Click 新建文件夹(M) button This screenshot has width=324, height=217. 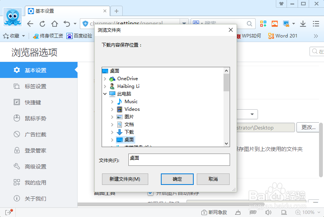pyautogui.click(x=125, y=179)
